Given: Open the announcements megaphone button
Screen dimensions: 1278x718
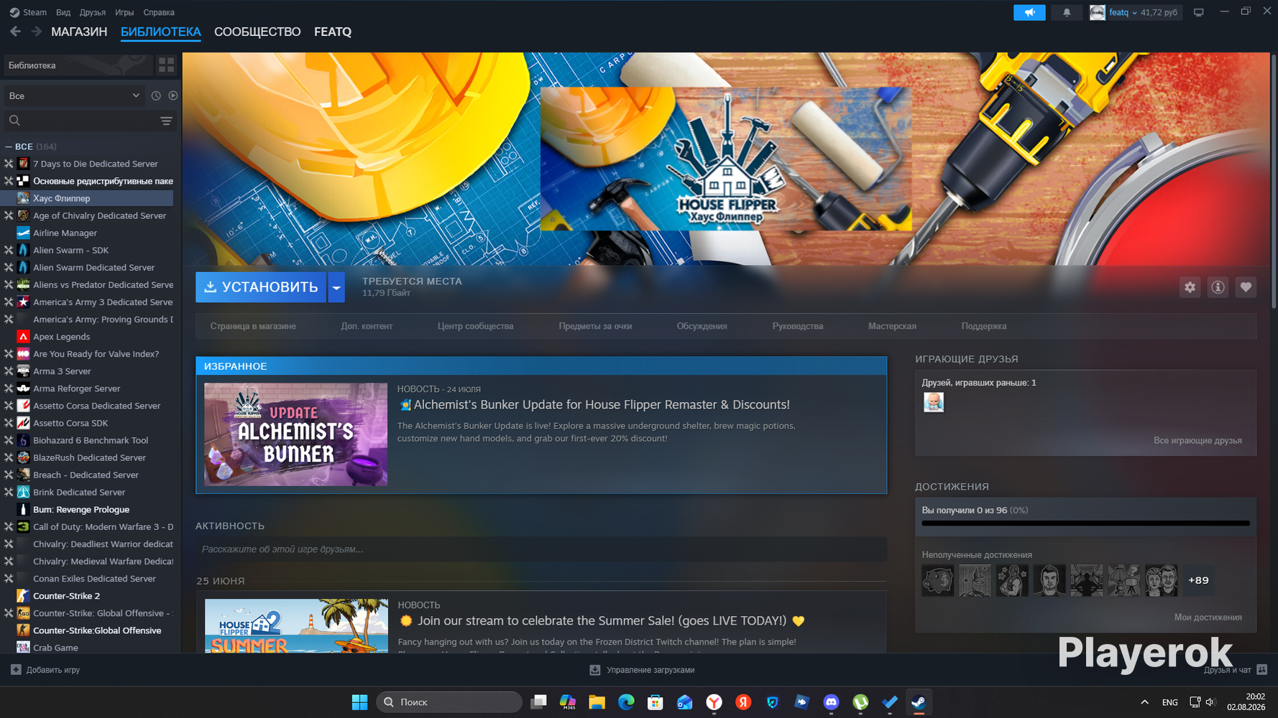Looking at the screenshot, I should pyautogui.click(x=1029, y=12).
